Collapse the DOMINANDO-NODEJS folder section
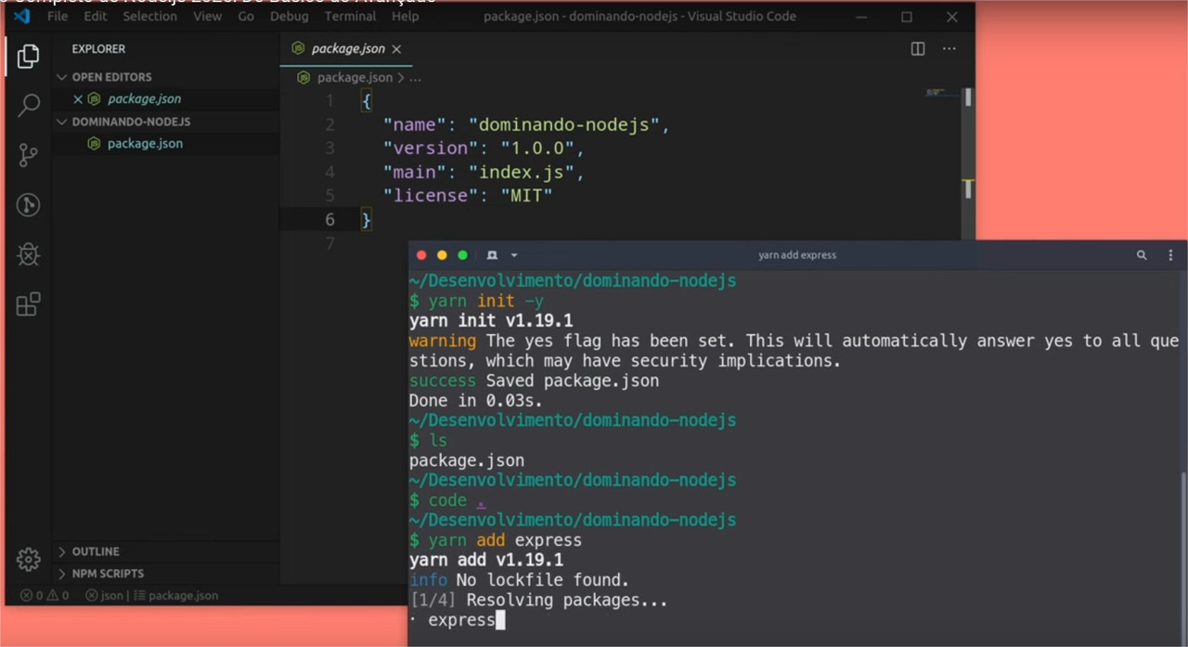 pyautogui.click(x=166, y=122)
